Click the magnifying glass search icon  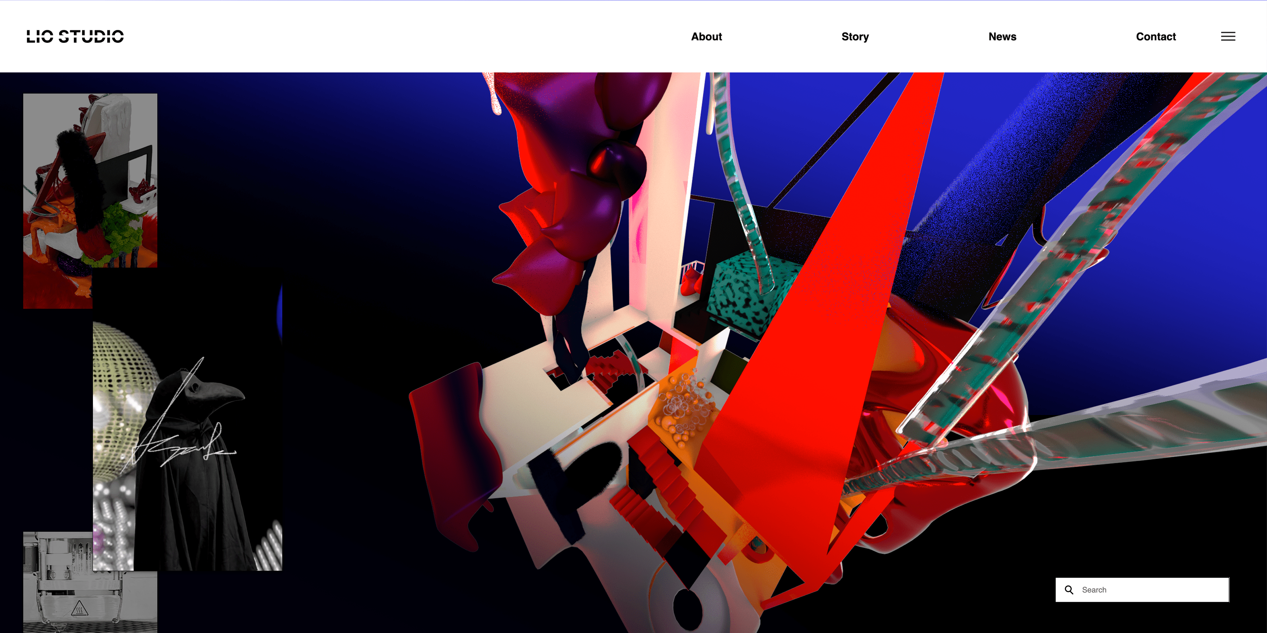pyautogui.click(x=1069, y=590)
